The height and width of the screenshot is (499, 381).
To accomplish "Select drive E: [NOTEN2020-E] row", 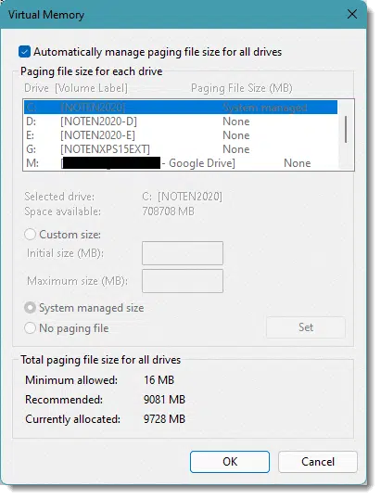I will coord(181,135).
